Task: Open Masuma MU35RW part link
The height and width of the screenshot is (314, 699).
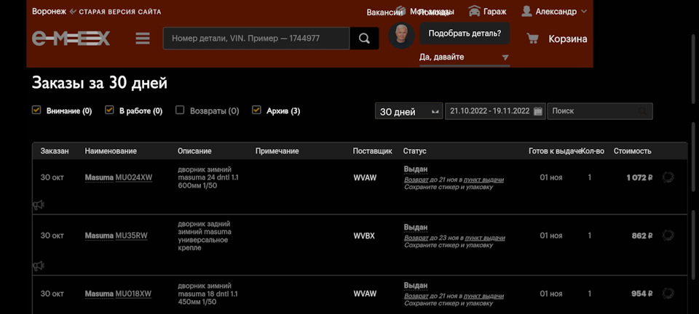Action: 116,235
